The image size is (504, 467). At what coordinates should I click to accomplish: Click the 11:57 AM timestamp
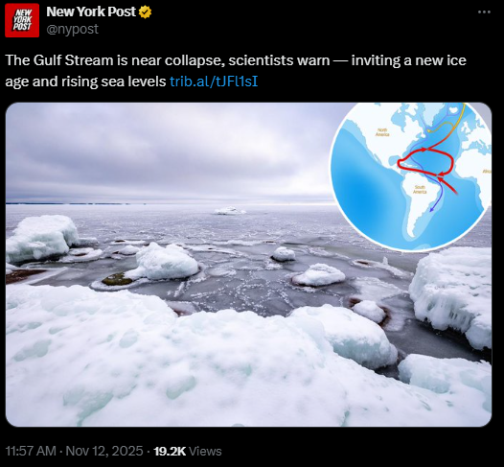[31, 451]
